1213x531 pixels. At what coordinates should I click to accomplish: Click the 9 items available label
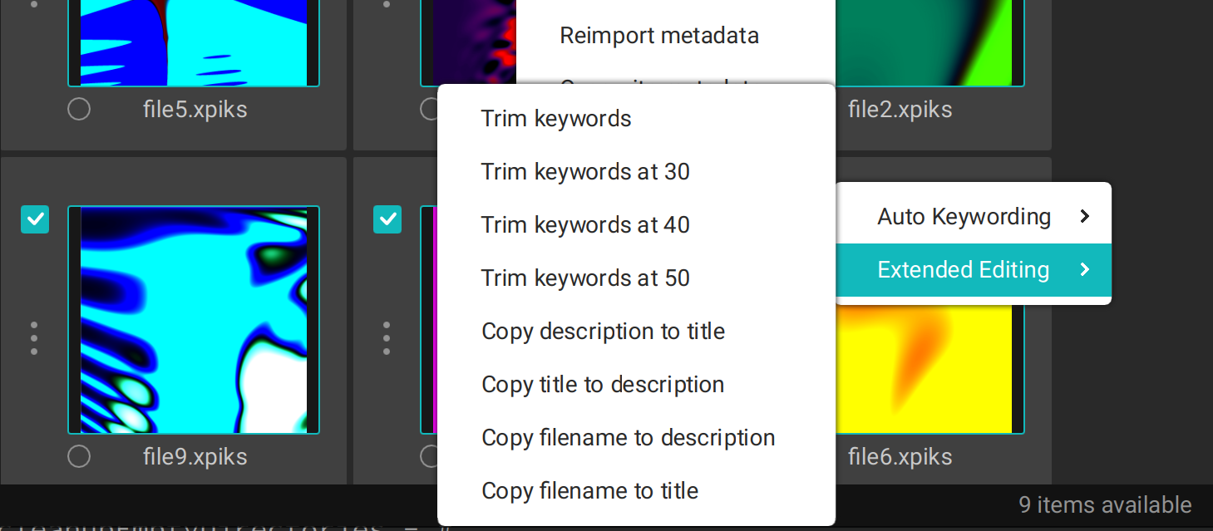click(1107, 504)
